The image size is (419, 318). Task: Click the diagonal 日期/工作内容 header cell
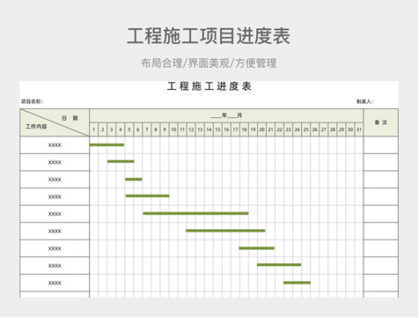pyautogui.click(x=55, y=122)
